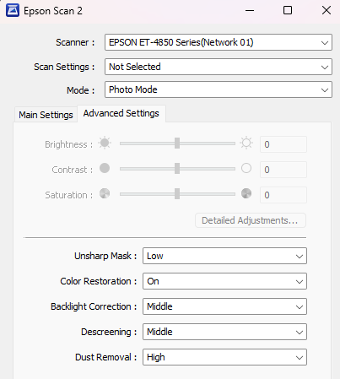Screen dimensions: 340x379
Task: Click the 'Scan Settings :' label
Action: [64, 67]
